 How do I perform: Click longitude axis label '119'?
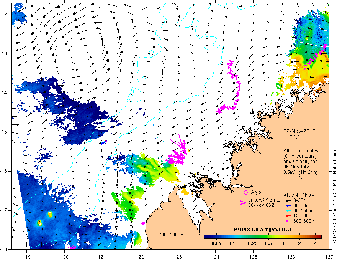coord(26,257)
